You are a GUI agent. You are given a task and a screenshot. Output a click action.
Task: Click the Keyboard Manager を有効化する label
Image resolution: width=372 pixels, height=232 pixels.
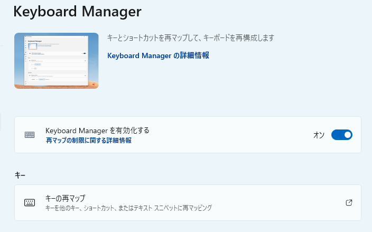point(98,131)
